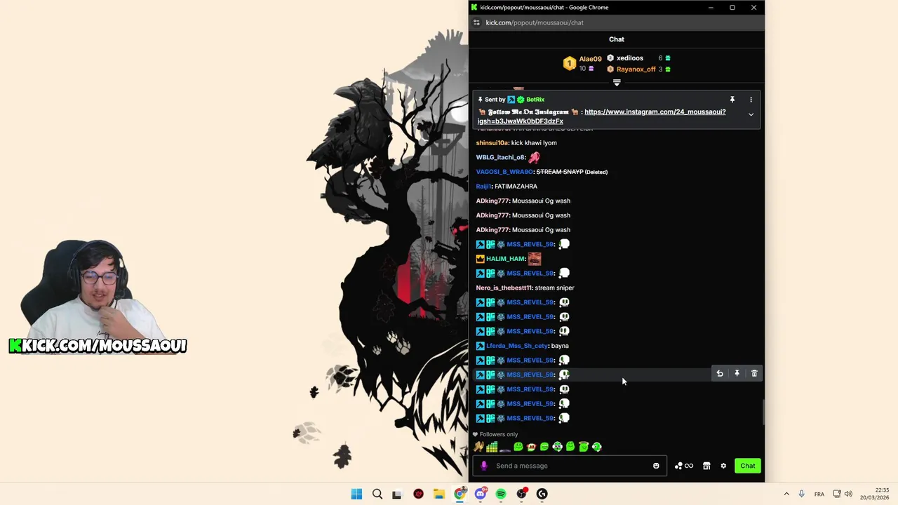Open the emoji picker in message box

click(656, 466)
